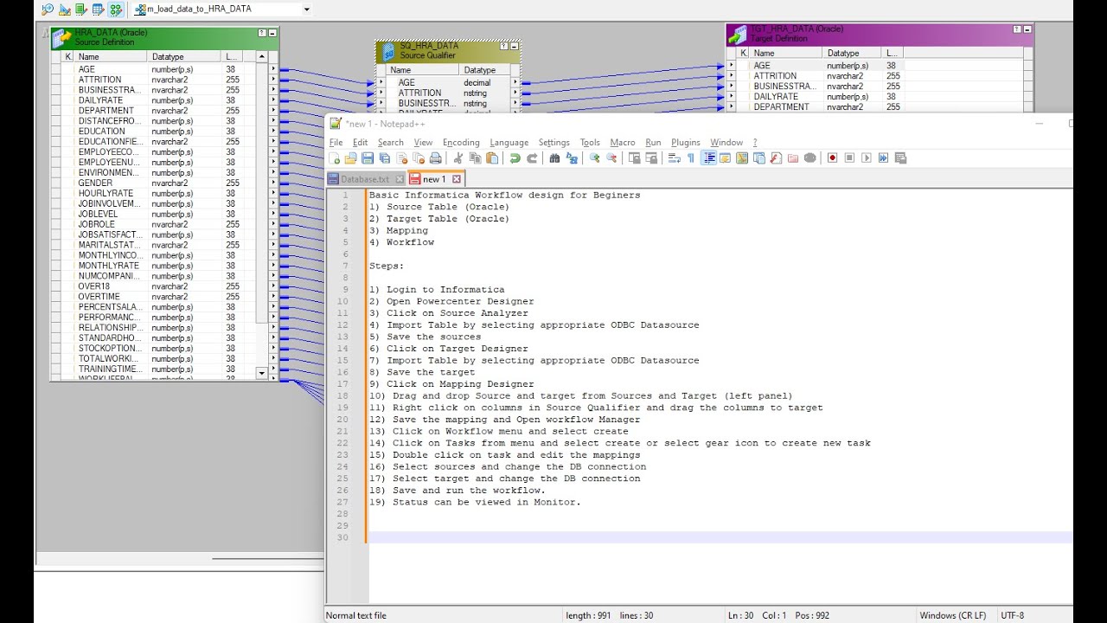Open Find with the binoculars icon
Image resolution: width=1107 pixels, height=623 pixels.
pyautogui.click(x=554, y=158)
